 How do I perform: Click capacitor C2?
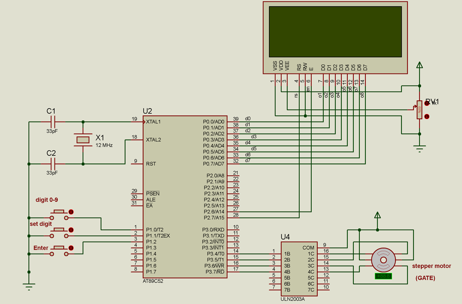point(53,163)
